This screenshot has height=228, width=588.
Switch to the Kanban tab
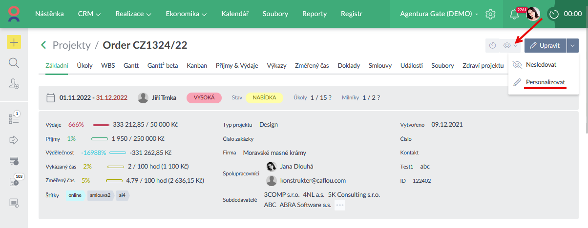[197, 65]
